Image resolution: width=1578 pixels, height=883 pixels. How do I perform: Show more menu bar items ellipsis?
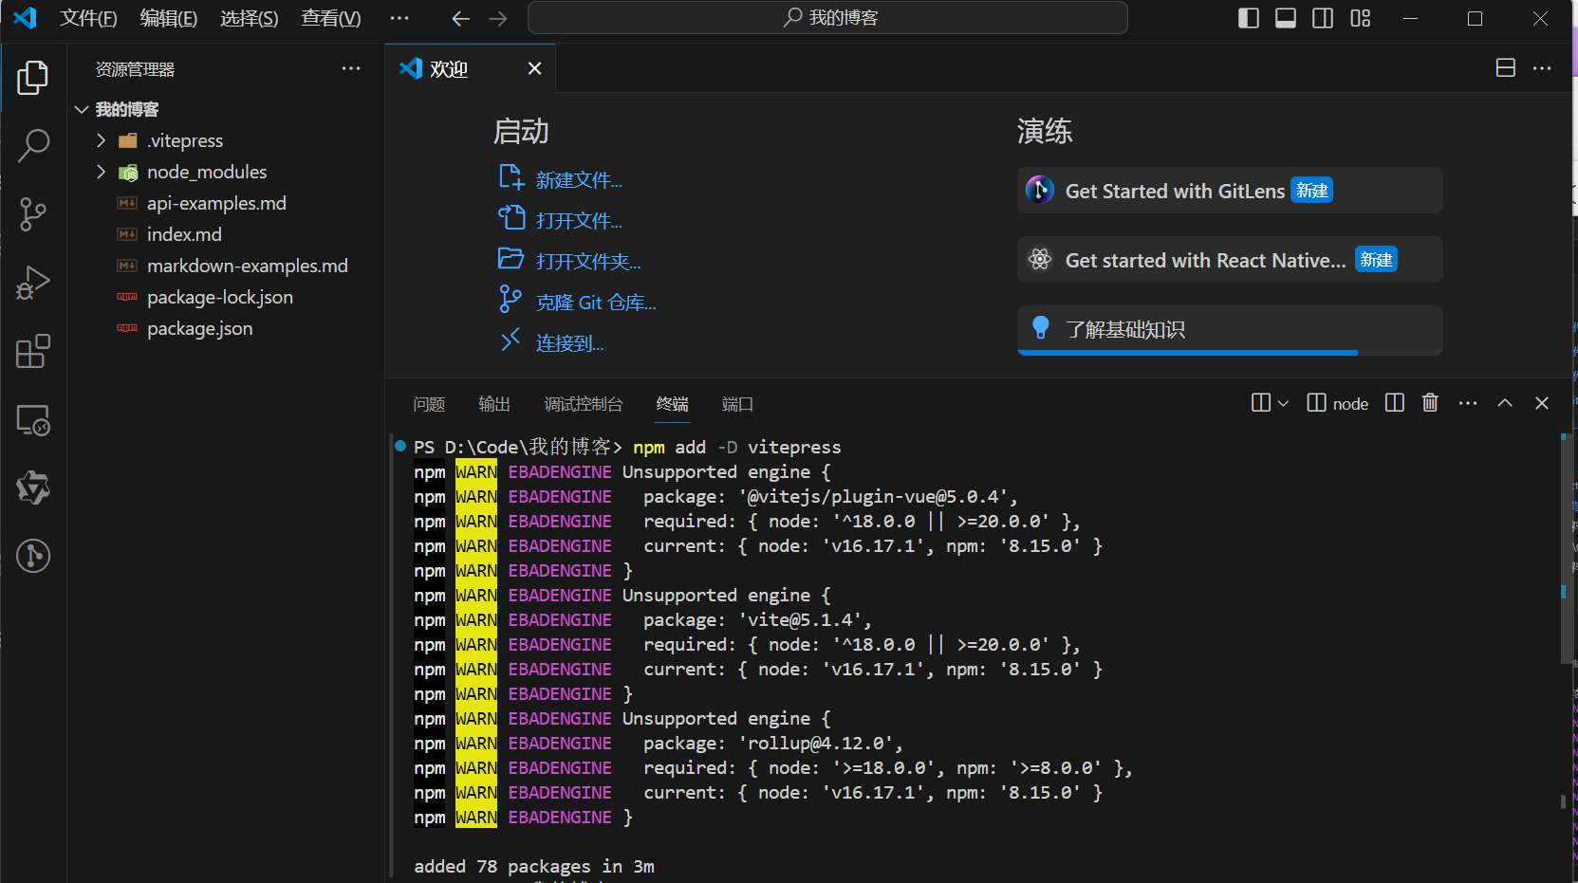(x=399, y=18)
